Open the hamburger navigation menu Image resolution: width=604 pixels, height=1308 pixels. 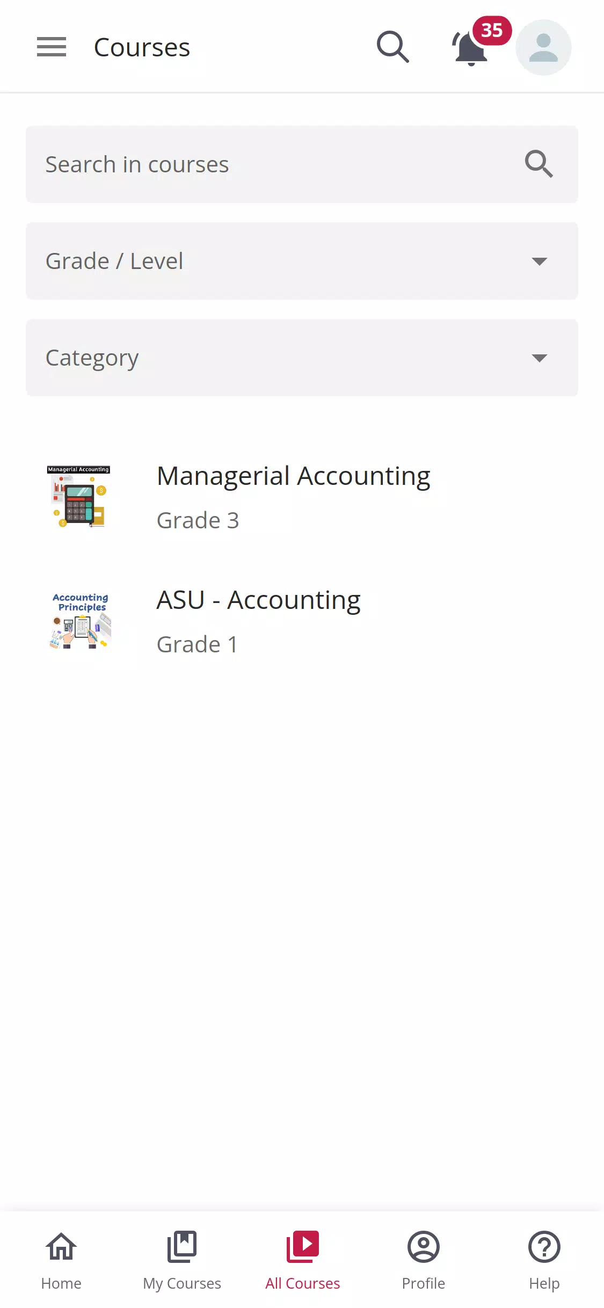[x=52, y=47]
